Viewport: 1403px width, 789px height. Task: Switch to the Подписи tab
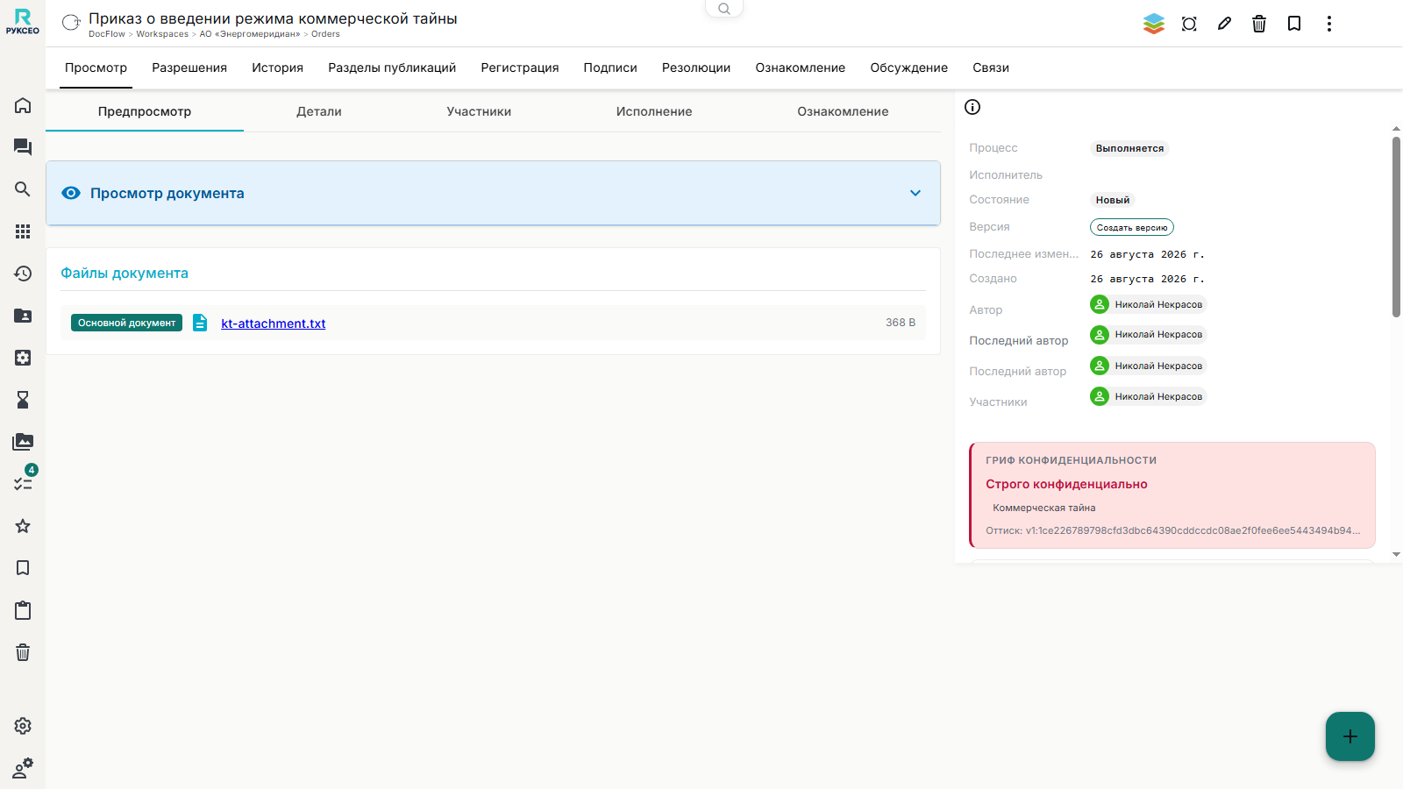tap(610, 68)
